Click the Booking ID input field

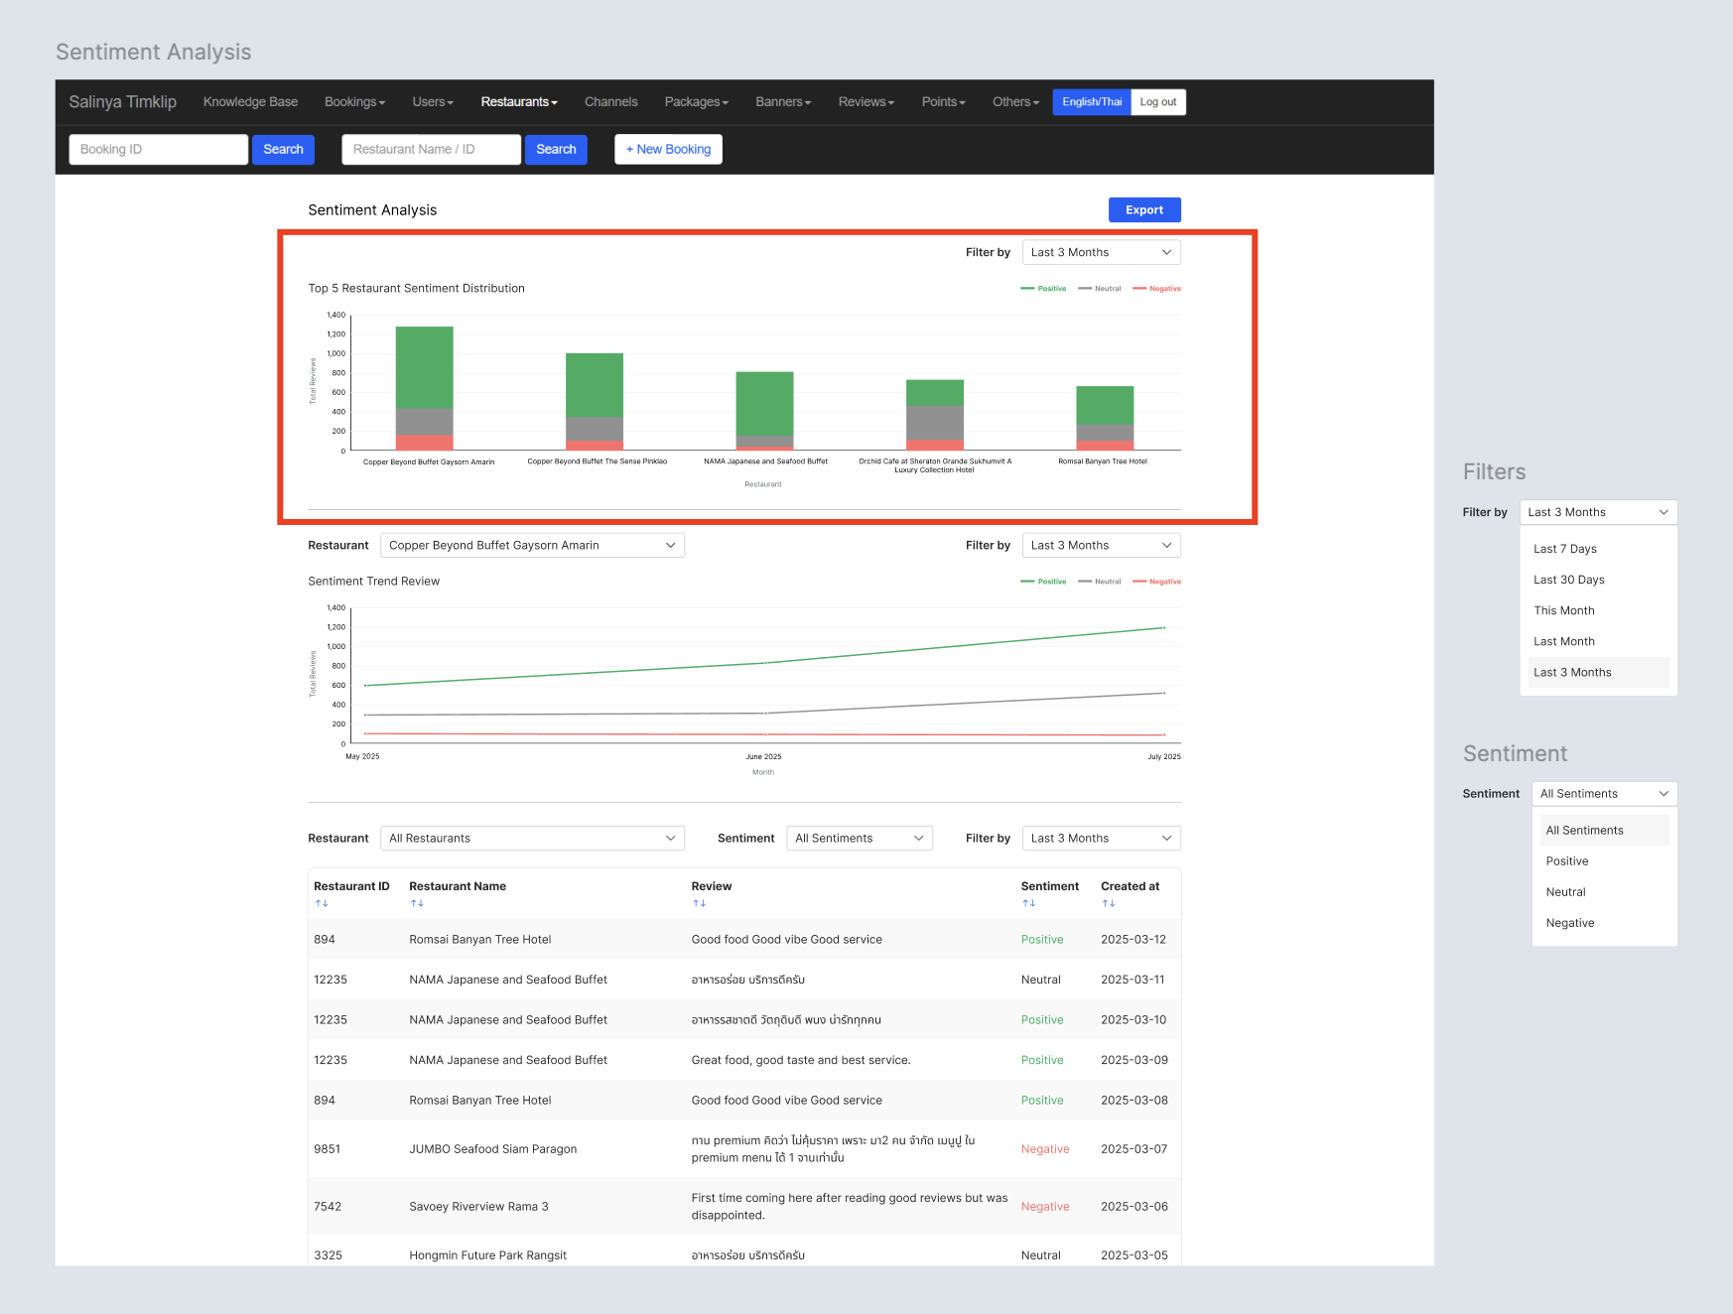158,150
